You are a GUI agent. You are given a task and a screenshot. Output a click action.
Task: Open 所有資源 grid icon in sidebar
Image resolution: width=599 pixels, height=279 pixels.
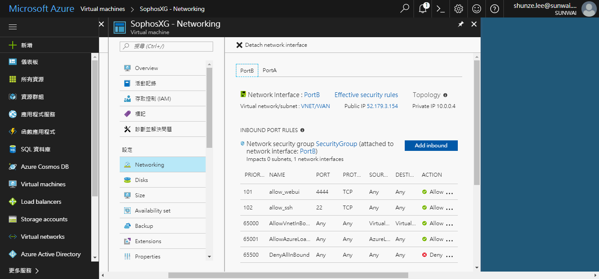[x=13, y=79]
